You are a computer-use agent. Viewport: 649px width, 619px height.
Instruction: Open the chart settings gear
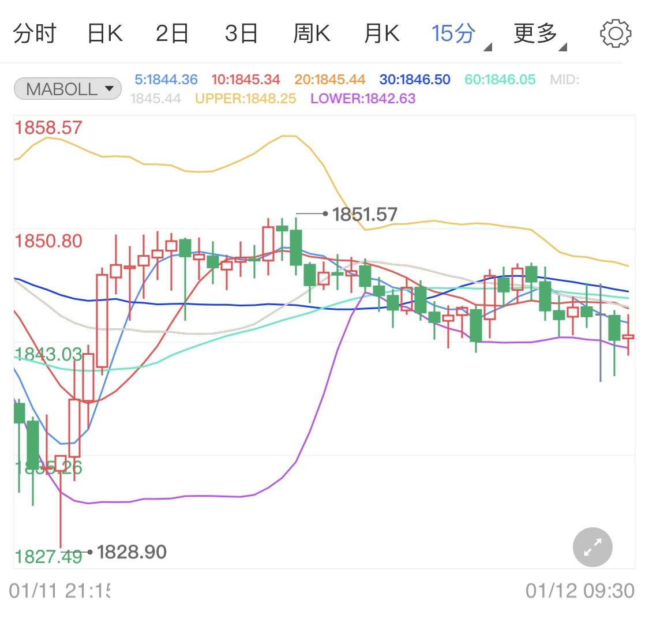click(x=615, y=33)
